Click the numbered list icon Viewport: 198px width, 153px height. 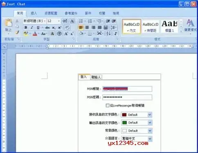click(x=90, y=21)
